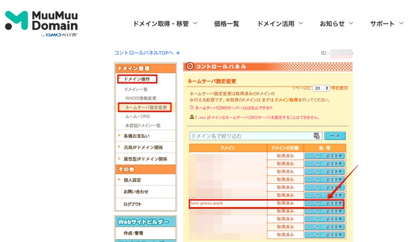Click the 処理 column header

click(324, 148)
